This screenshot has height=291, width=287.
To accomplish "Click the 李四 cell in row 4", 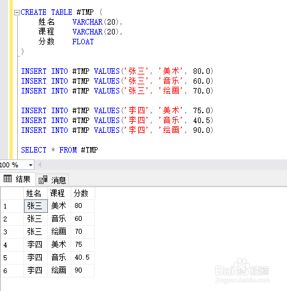I will (36, 245).
